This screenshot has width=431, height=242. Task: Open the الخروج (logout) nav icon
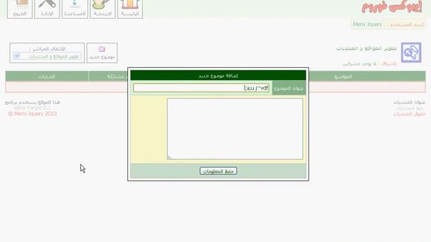pos(20,9)
